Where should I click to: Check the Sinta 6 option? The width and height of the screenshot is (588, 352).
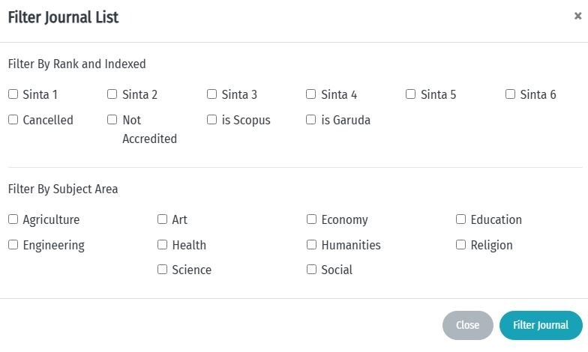[x=510, y=94]
